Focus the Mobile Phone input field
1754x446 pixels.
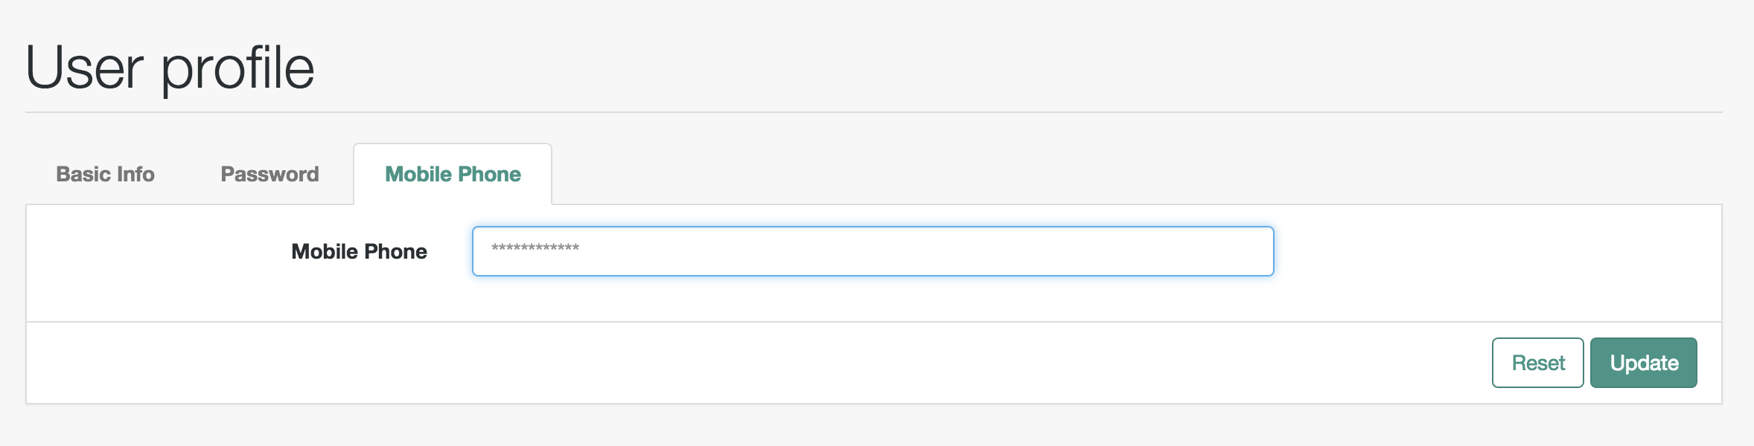[873, 251]
